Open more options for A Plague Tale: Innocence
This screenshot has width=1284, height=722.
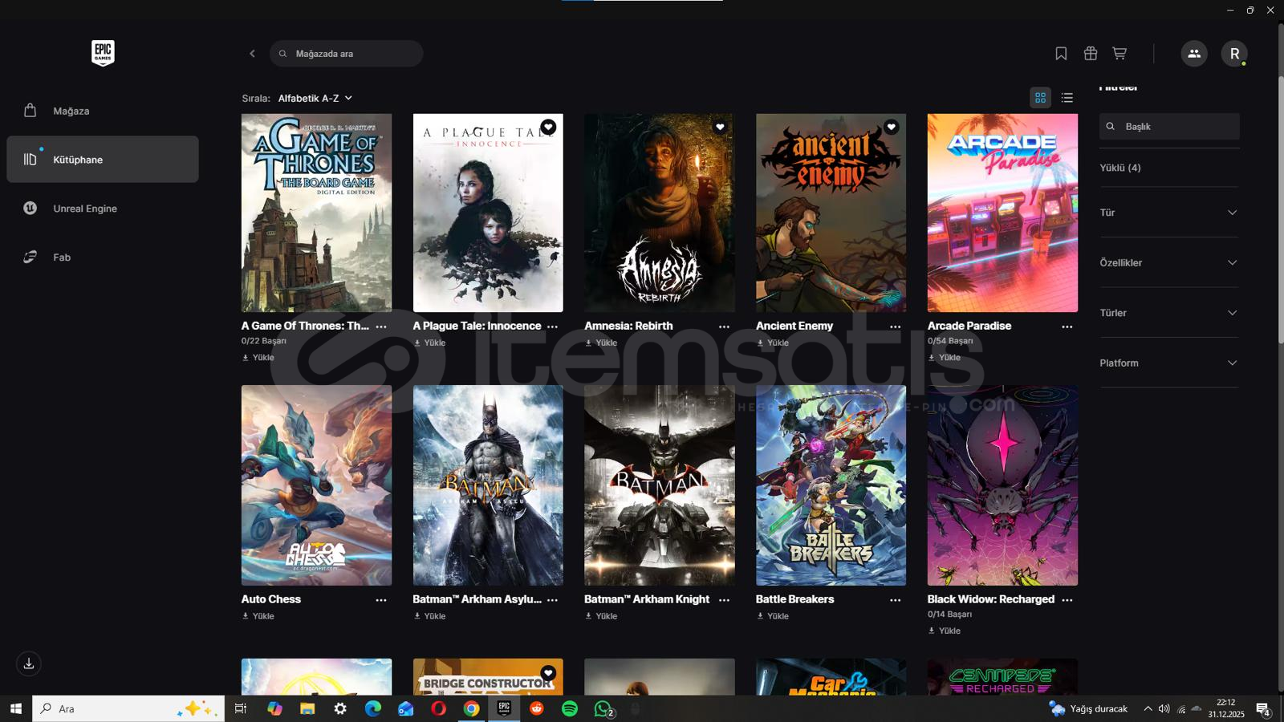click(552, 327)
